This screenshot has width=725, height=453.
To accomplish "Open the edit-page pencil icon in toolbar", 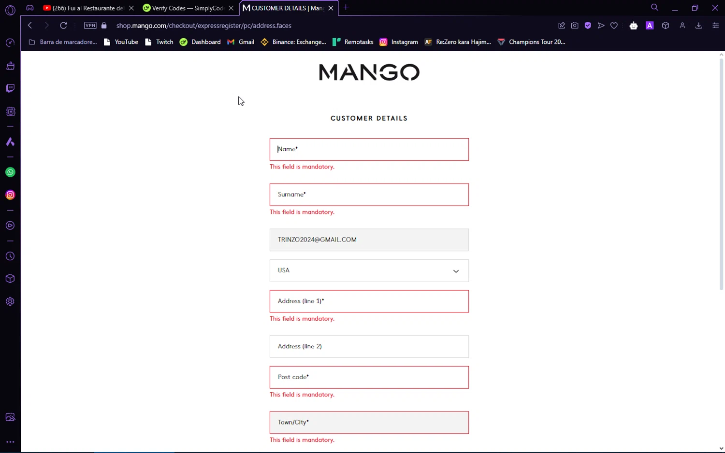I will [562, 26].
